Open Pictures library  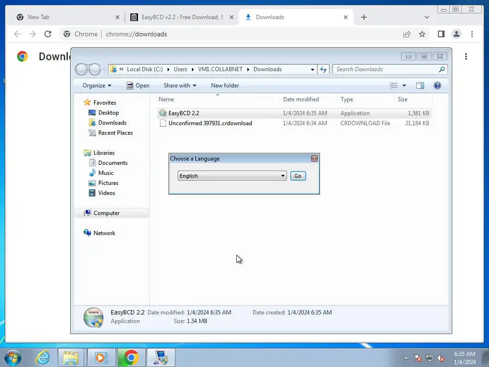click(108, 183)
